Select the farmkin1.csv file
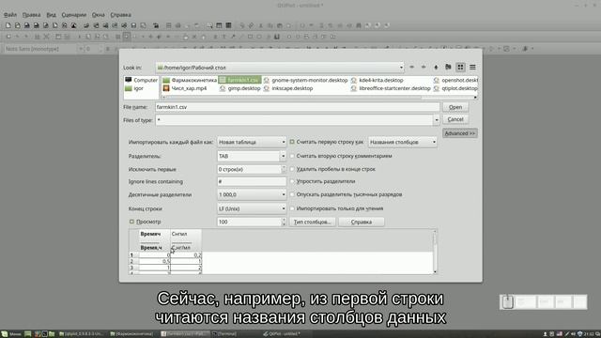Viewport: 601px width, 338px height. point(240,80)
